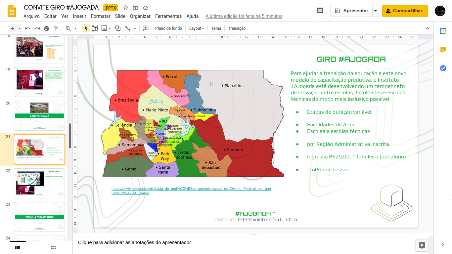The height and width of the screenshot is (254, 452).
Task: Open Google Keep side panel
Action: click(x=443, y=50)
